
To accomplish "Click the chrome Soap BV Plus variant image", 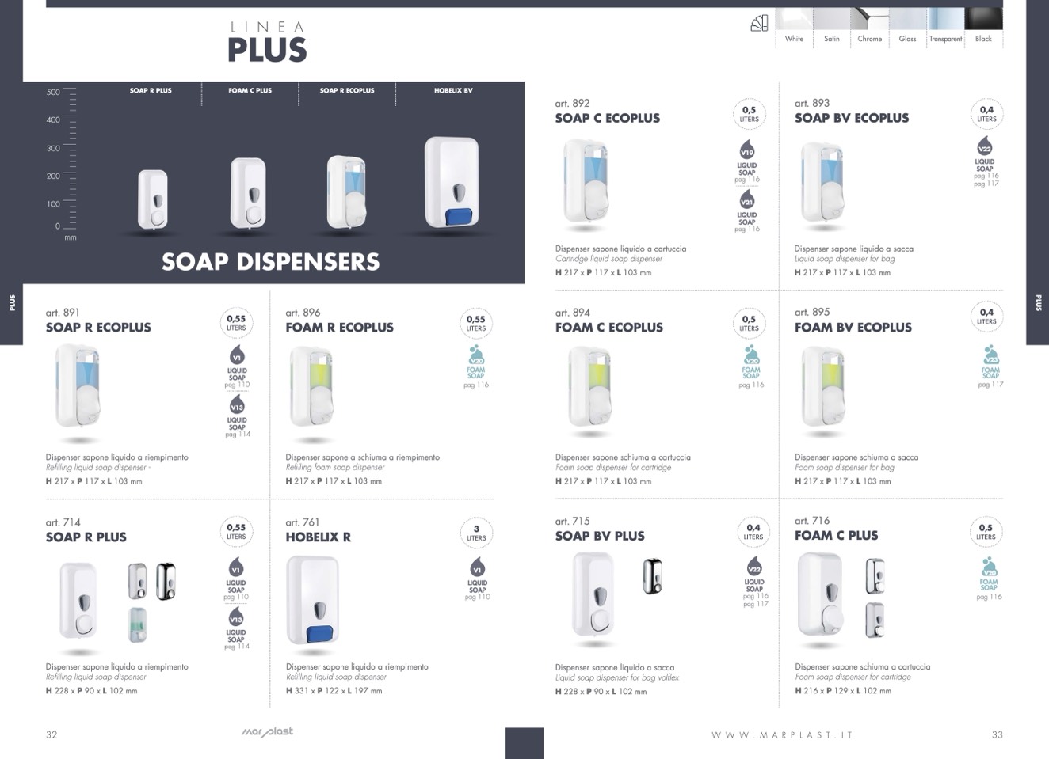I will 652,575.
